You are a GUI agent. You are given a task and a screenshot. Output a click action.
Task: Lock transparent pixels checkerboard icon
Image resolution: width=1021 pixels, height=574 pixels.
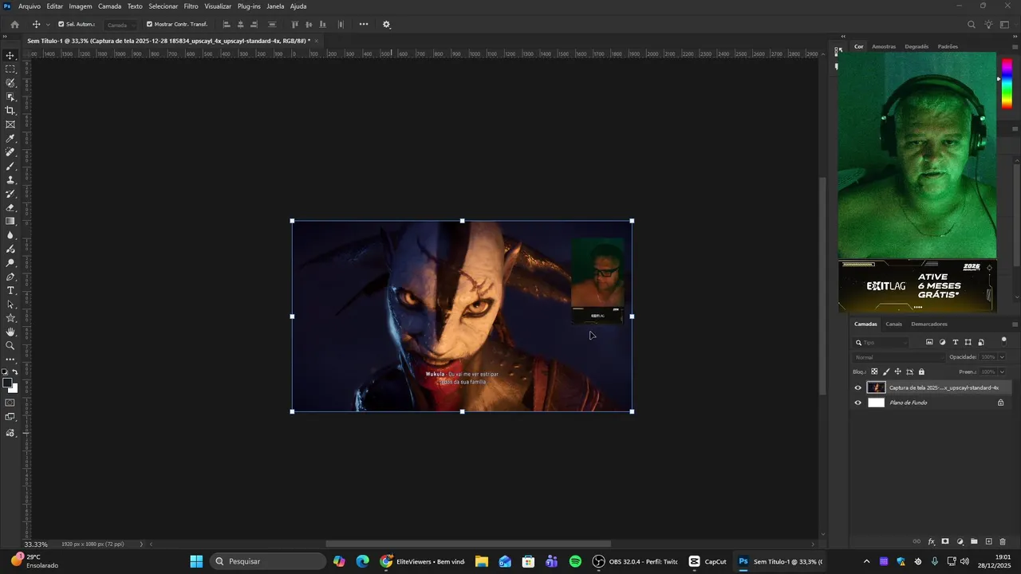874,372
